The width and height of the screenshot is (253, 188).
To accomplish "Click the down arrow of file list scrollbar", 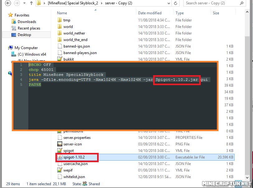I will [247, 177].
